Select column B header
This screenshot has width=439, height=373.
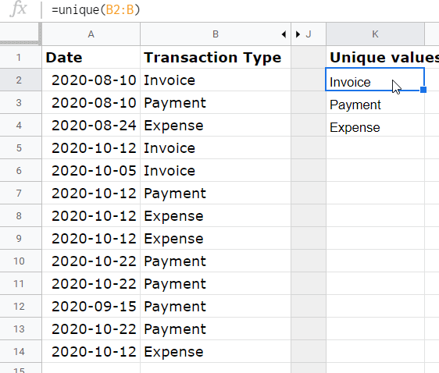(216, 34)
